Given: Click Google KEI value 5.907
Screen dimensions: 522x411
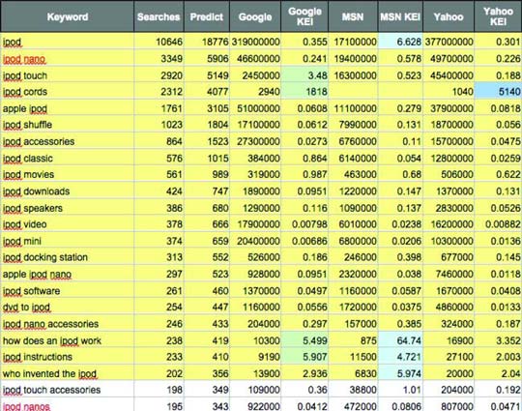Looking at the screenshot, I should 304,357.
